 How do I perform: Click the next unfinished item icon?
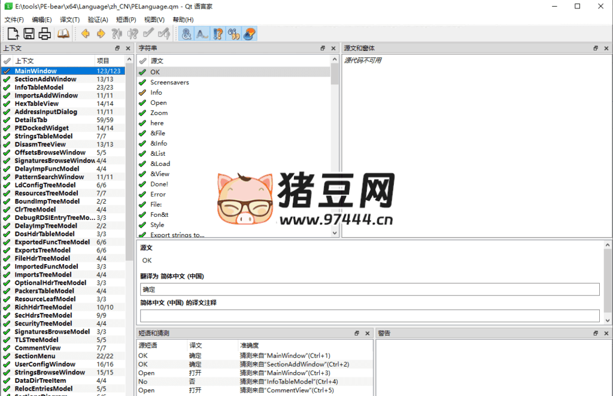(133, 33)
